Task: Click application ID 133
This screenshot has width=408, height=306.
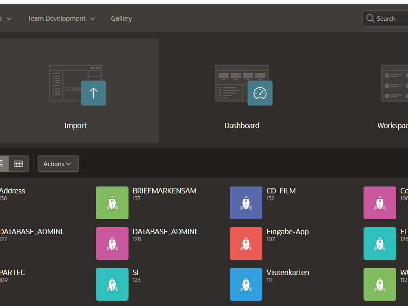Action: [137, 198]
